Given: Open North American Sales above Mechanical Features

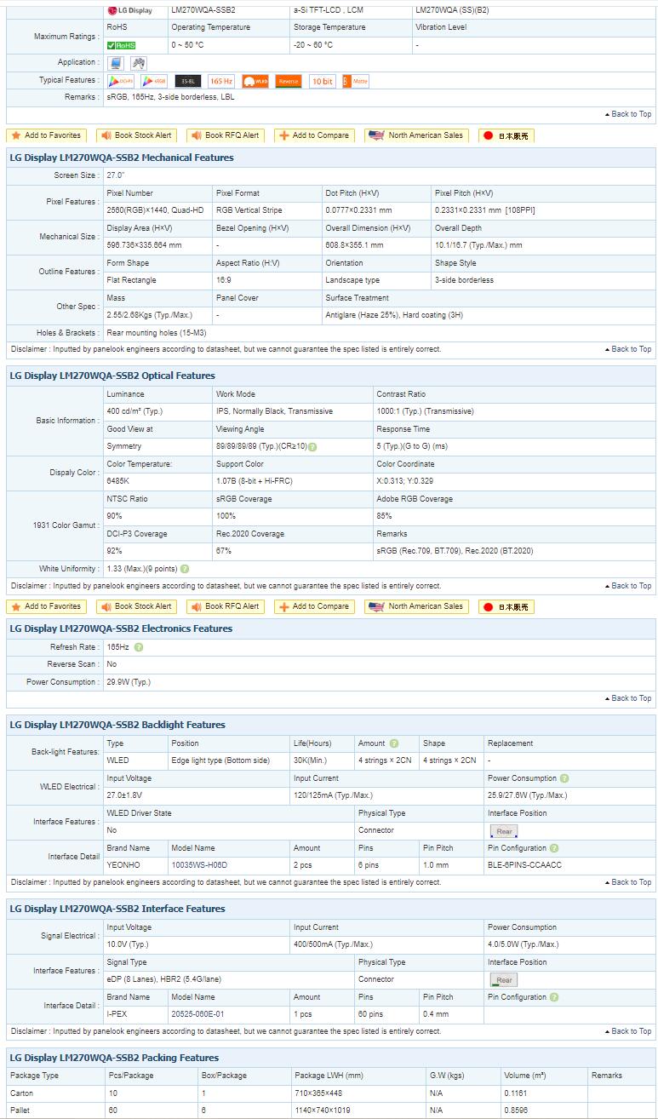Looking at the screenshot, I should [417, 135].
